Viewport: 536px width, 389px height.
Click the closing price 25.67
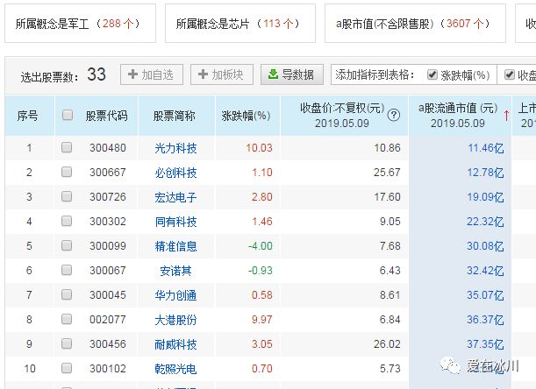[387, 172]
